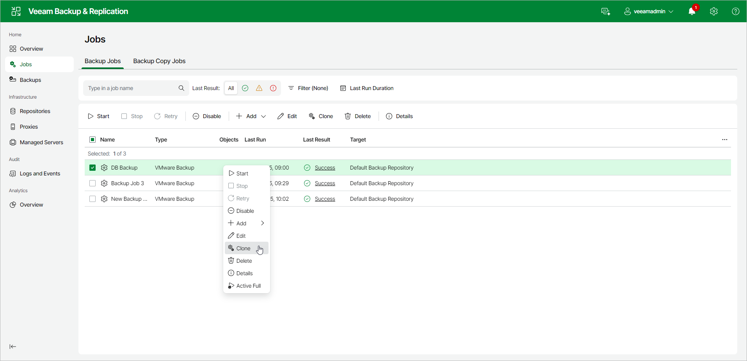The height and width of the screenshot is (361, 747).
Task: Open Success link for Backup Job 3
Action: click(x=325, y=183)
